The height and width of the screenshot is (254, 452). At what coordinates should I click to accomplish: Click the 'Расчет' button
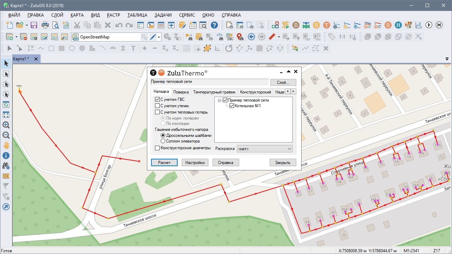164,163
